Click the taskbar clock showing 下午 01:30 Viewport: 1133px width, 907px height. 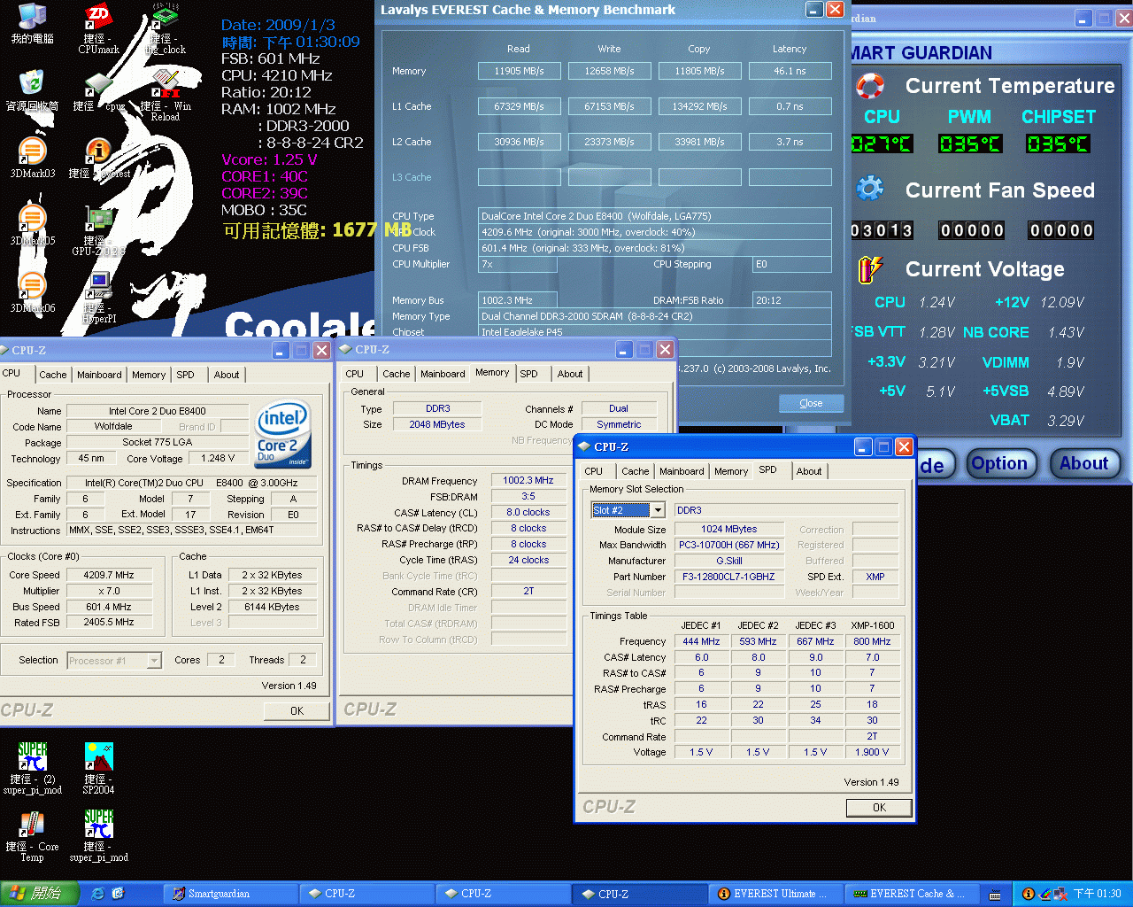click(x=1097, y=894)
